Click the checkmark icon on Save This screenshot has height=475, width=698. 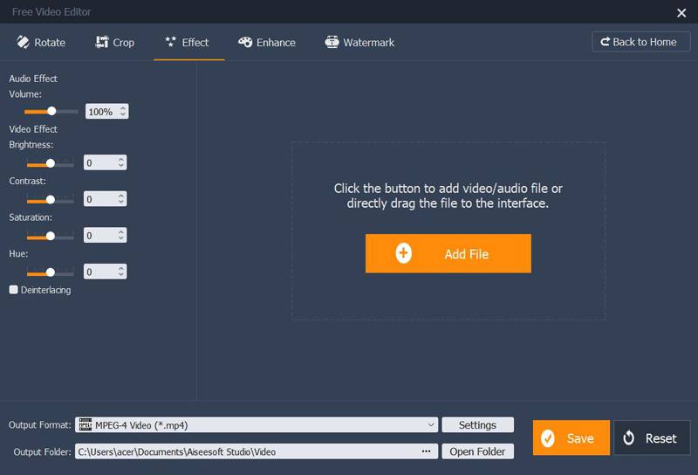click(548, 438)
